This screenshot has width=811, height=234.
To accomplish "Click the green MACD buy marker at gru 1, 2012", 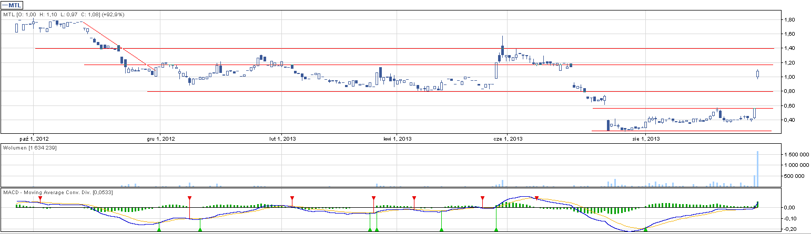I will pos(159,229).
